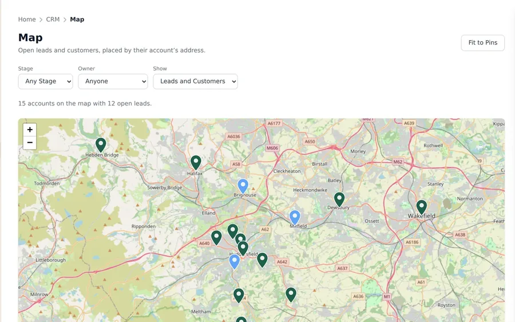Click the M606 road label
This screenshot has width=515, height=322.
pos(272,148)
